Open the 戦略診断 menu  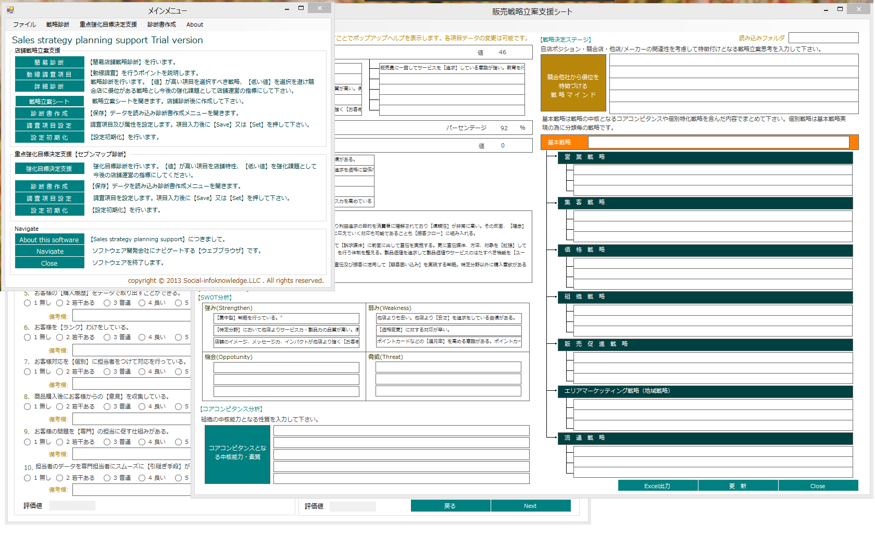(57, 24)
